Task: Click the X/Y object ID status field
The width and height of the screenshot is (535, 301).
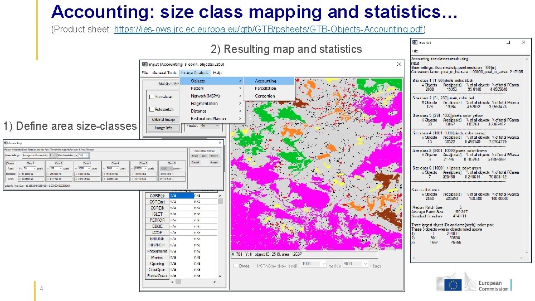Action: tap(304, 254)
